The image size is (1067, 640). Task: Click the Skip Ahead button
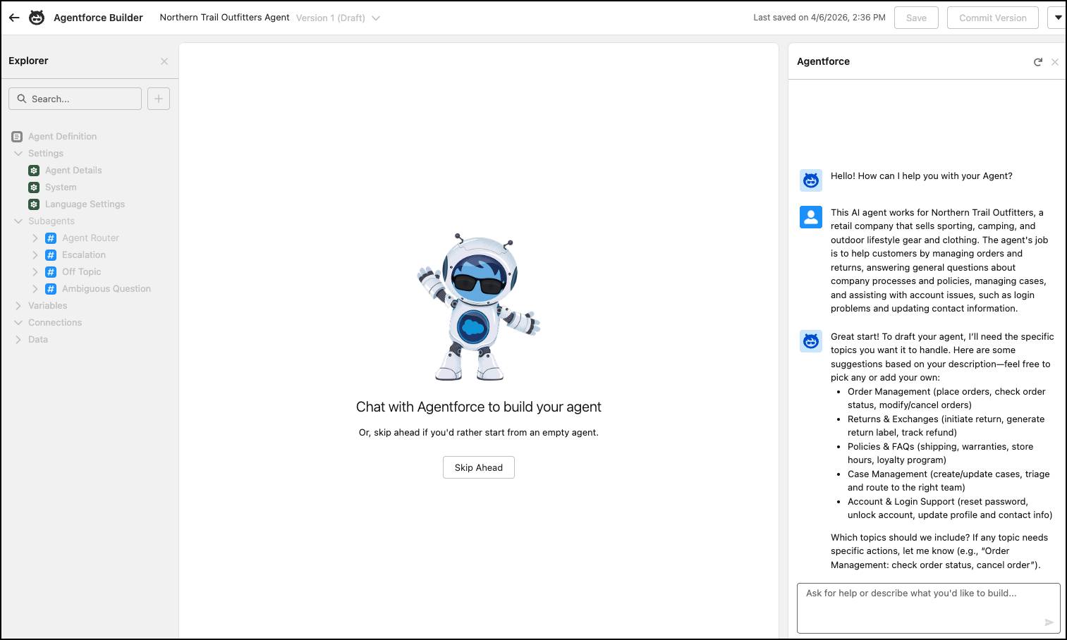479,467
